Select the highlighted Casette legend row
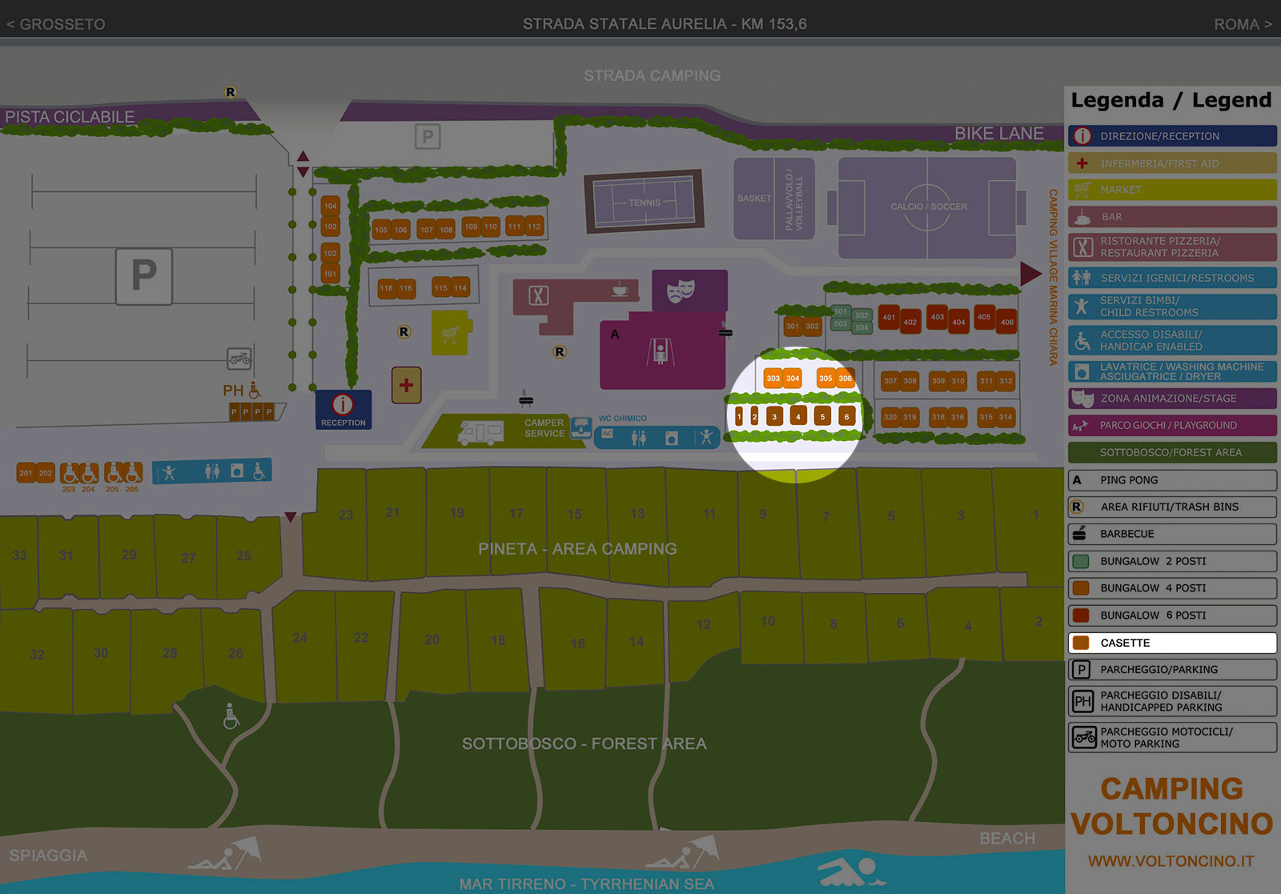 1172,643
